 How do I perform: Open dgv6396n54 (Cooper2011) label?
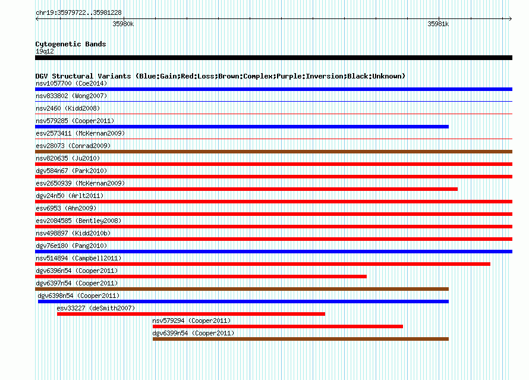(77, 271)
